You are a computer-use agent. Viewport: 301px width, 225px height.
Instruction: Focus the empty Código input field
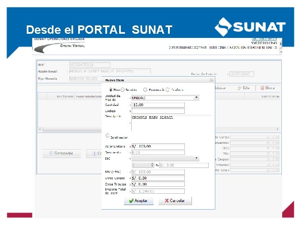pyautogui.click(x=158, y=111)
